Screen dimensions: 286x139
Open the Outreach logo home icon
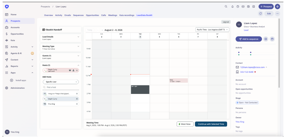tap(7, 7)
